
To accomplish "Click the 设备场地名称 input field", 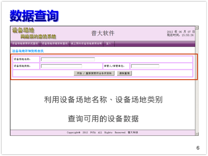I will click(68, 59).
